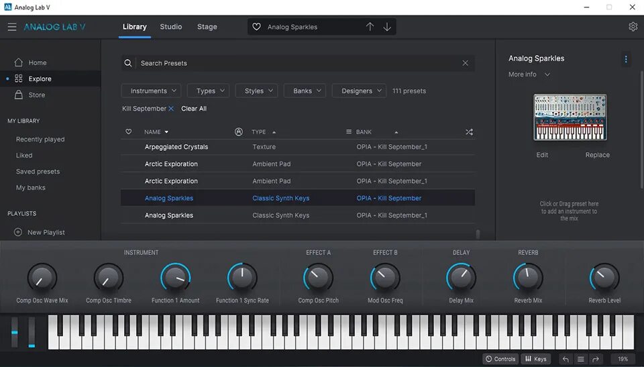Remove the Kill September filter tag

click(171, 109)
